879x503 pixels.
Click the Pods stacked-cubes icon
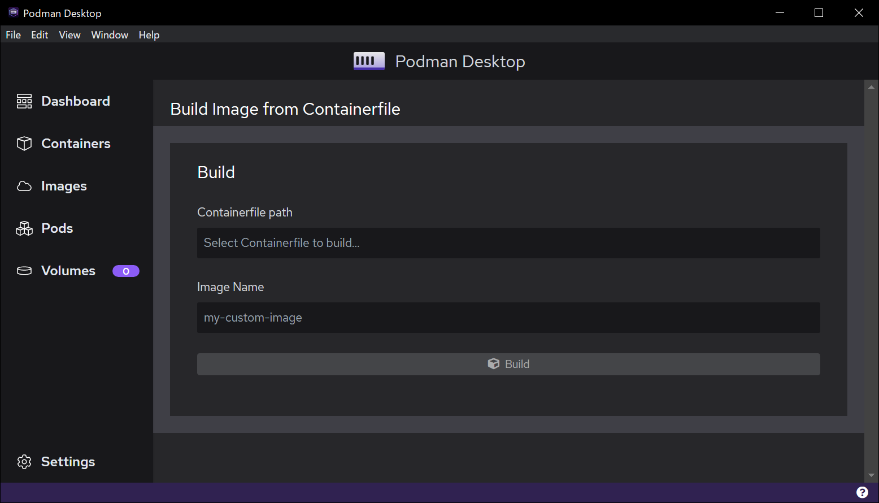(x=24, y=228)
